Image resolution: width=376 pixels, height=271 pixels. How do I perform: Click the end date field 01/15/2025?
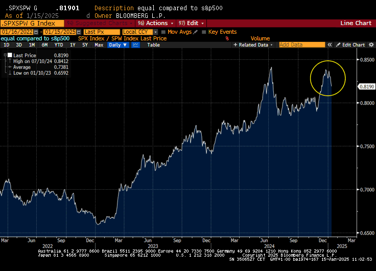point(60,32)
